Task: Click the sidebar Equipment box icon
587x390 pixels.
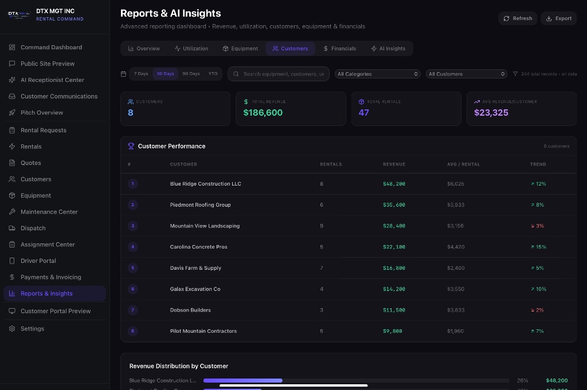Action: tap(12, 195)
